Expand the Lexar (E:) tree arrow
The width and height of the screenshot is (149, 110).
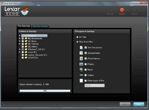pyautogui.click(x=20, y=52)
